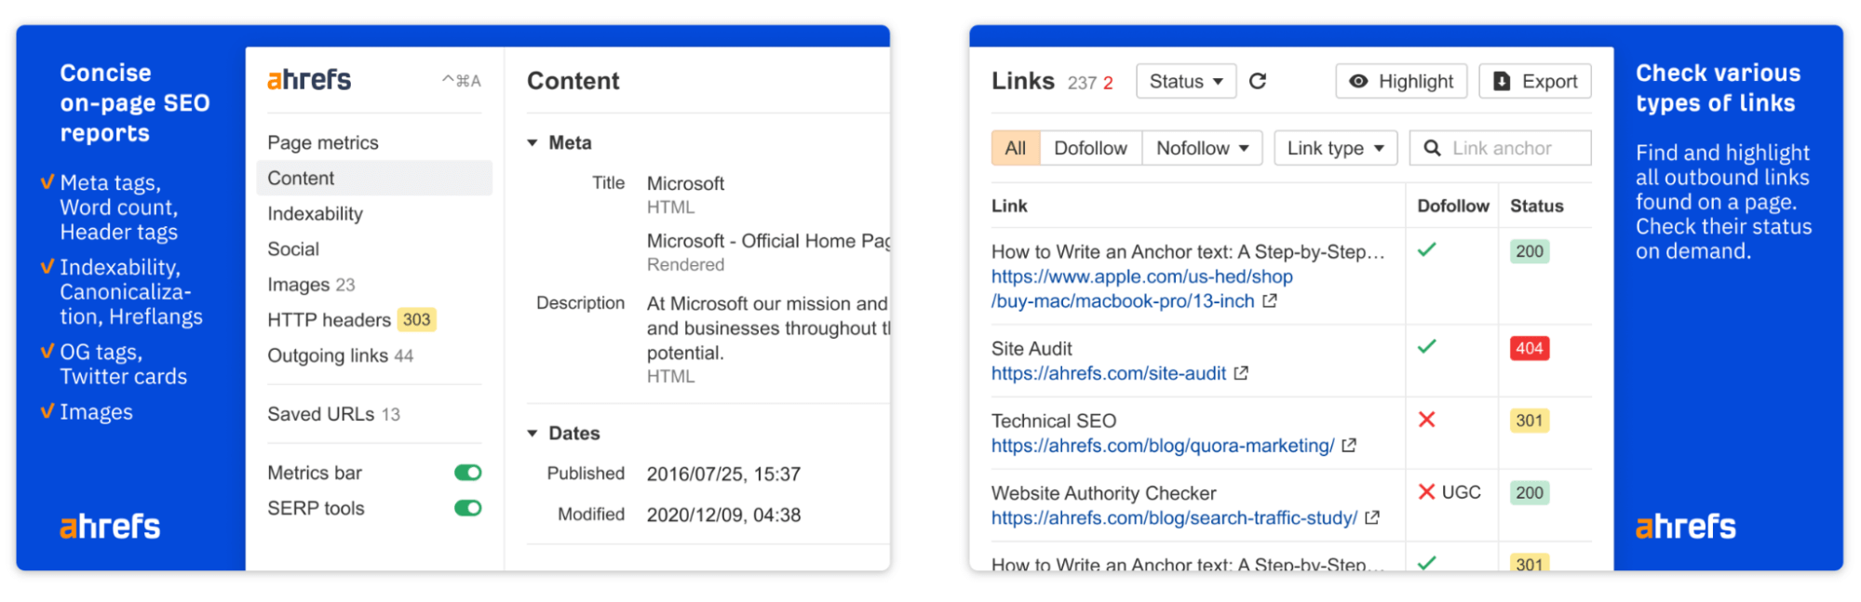Screen dimensions: 1861x602
Task: Click the refresh icon beside Status
Action: click(x=1258, y=81)
